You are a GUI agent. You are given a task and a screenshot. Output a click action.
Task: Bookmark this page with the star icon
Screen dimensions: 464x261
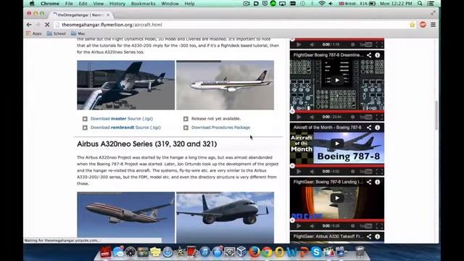413,25
